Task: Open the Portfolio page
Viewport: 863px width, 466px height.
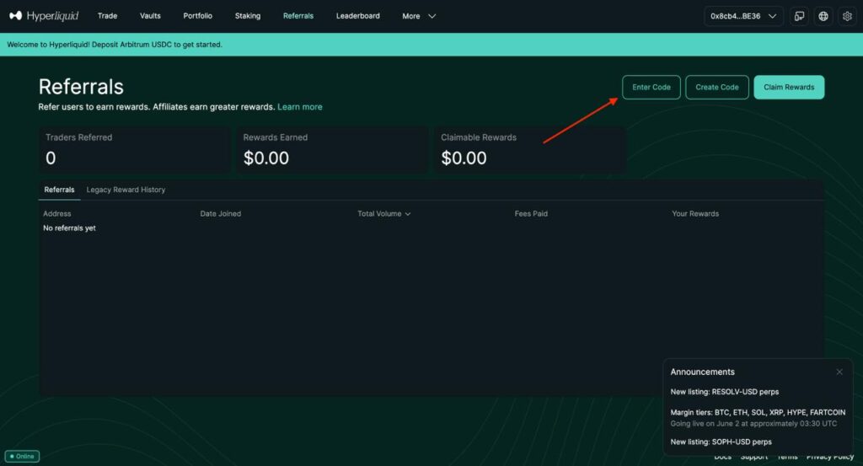Action: 197,16
